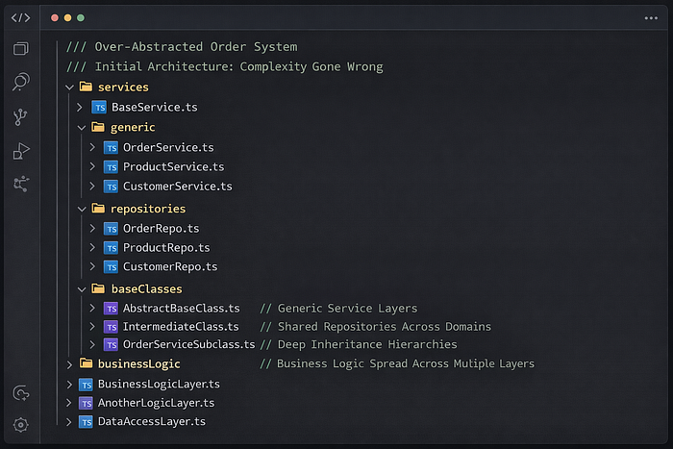Image resolution: width=673 pixels, height=449 pixels.
Task: Collapse the generic folder chevron
Action: [81, 127]
